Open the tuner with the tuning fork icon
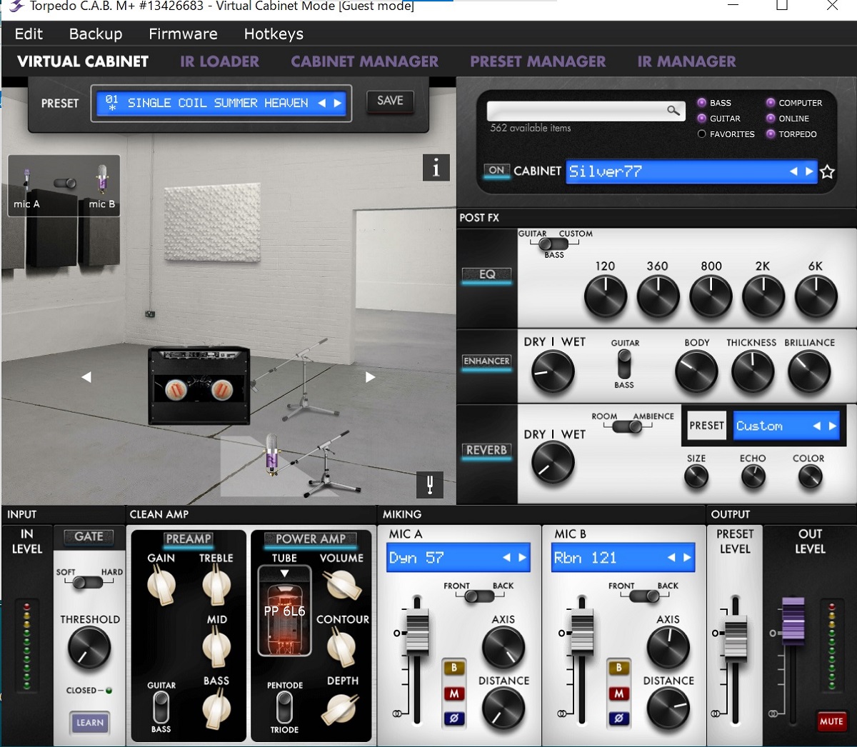Image resolution: width=857 pixels, height=747 pixels. tap(430, 485)
